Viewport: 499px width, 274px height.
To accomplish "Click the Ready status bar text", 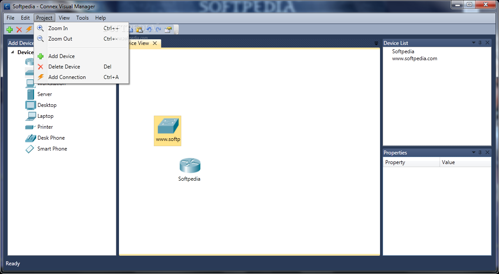I will point(13,264).
